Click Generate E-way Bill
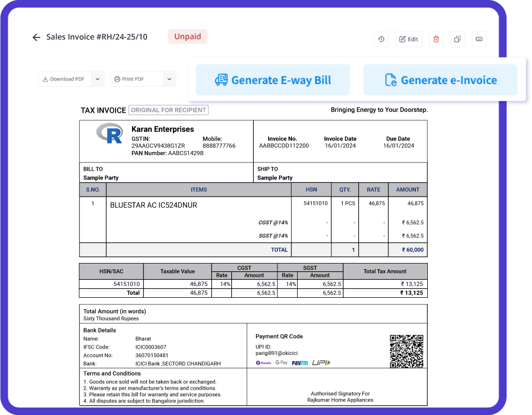 (273, 79)
